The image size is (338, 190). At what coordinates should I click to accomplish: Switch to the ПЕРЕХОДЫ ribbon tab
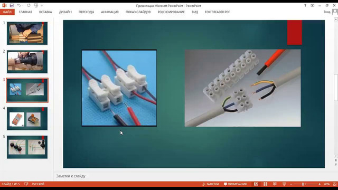[x=86, y=12]
